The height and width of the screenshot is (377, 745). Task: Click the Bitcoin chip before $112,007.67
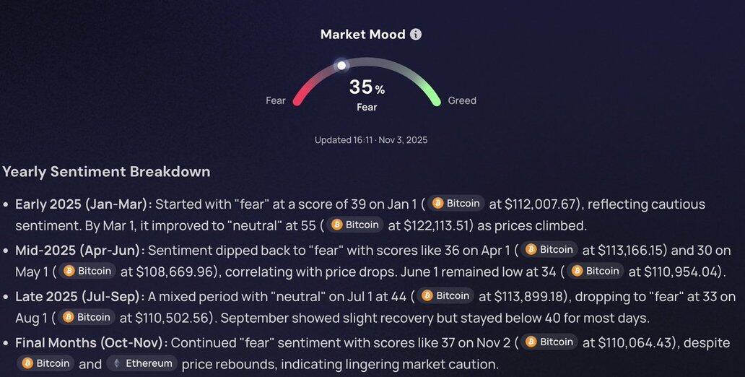pos(456,204)
